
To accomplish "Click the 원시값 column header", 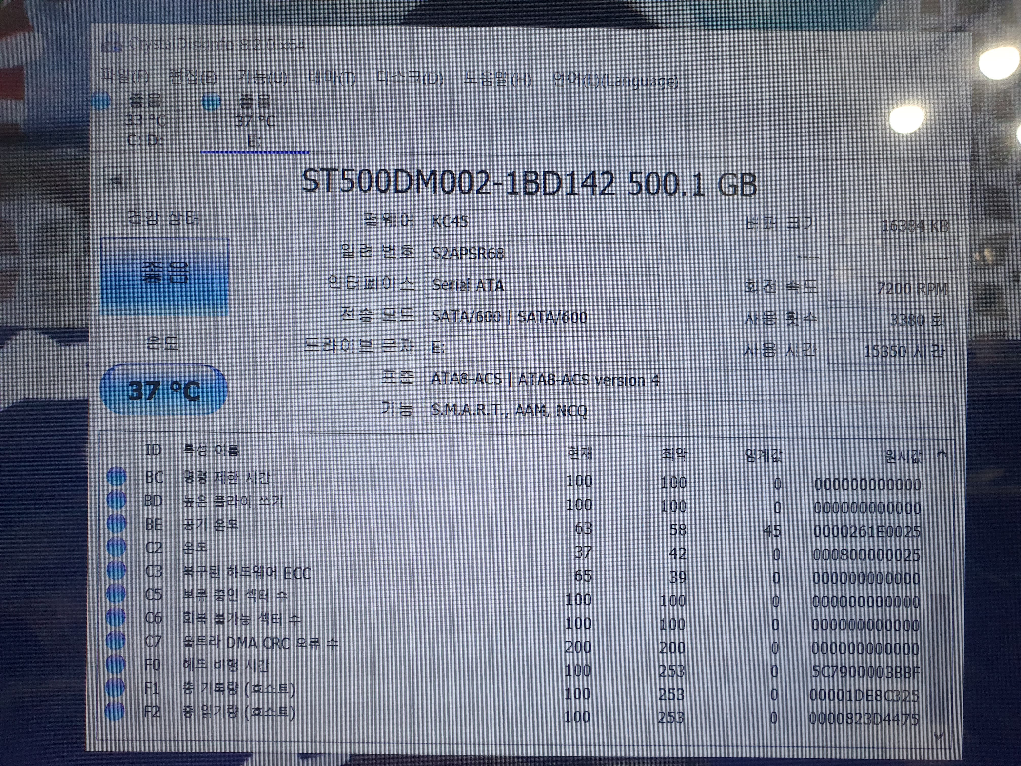I will click(x=903, y=457).
